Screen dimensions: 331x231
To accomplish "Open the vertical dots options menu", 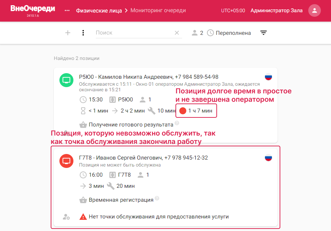I will (x=83, y=33).
